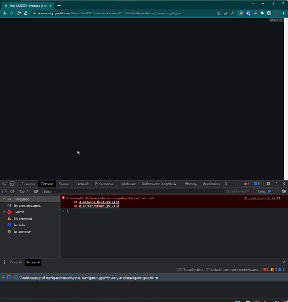Click the blue issues count badge in toolbar
The height and width of the screenshot is (302, 288).
(x=257, y=184)
